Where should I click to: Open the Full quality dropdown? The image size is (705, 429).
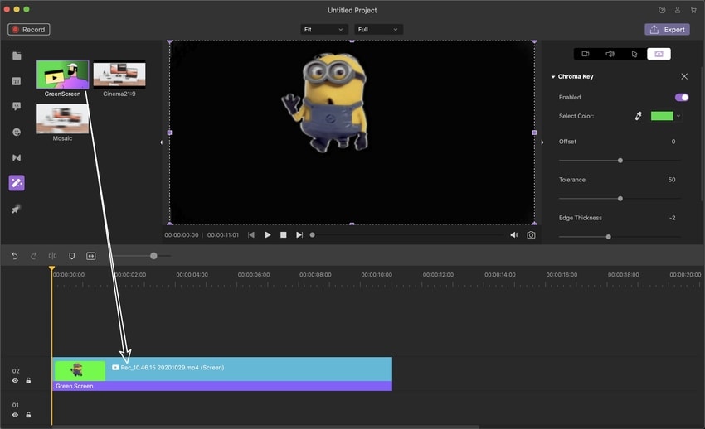[x=378, y=30]
